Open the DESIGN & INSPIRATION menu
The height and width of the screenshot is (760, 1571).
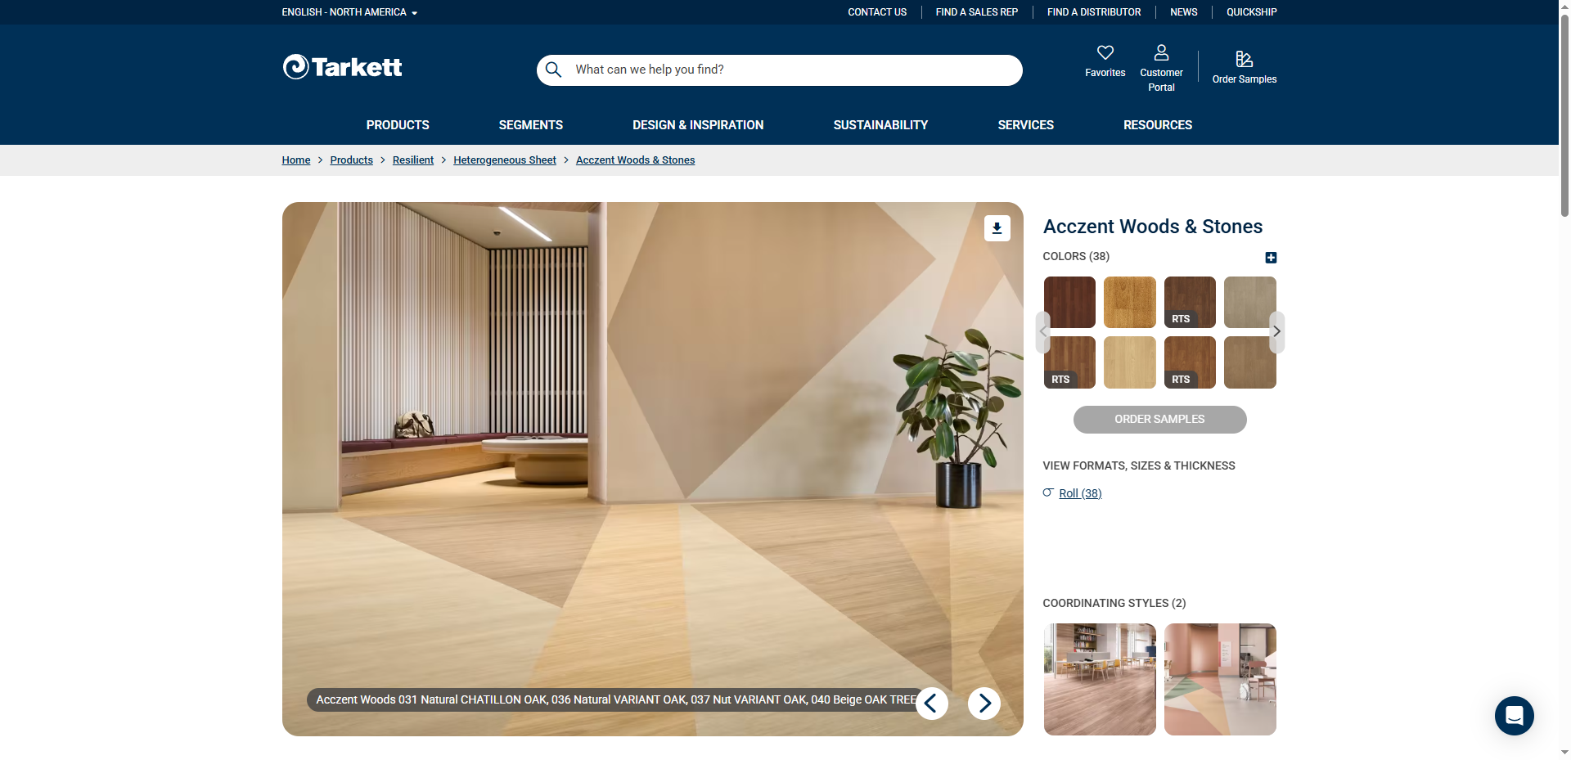698,125
